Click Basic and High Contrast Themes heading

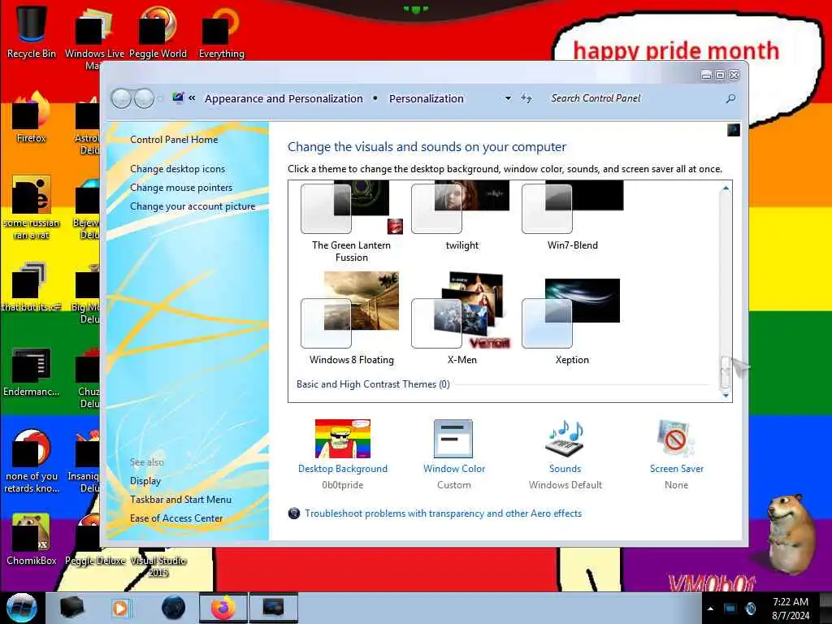coord(373,384)
